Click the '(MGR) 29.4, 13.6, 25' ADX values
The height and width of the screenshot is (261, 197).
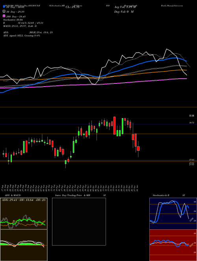tap(41, 32)
